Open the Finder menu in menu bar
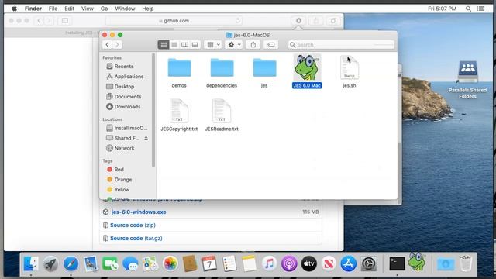Viewport: 496px width, 279px height. (x=33, y=9)
